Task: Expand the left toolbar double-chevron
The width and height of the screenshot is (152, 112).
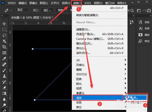Action: click(2, 16)
